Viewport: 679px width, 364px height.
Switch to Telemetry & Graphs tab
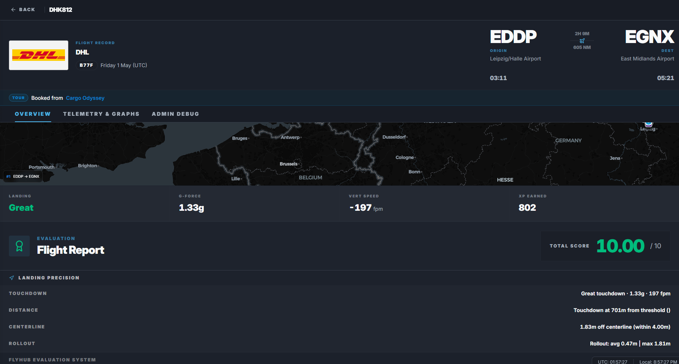click(x=101, y=114)
